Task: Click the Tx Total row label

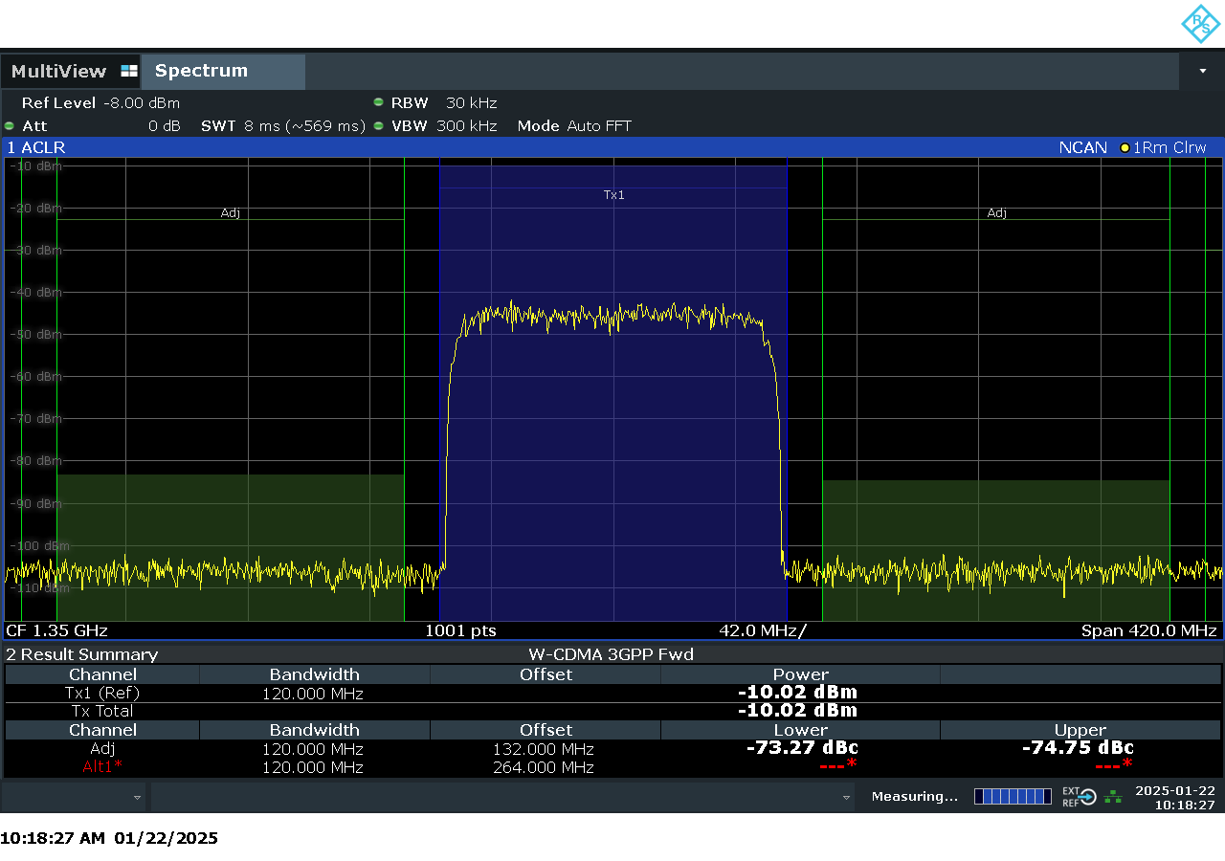Action: pyautogui.click(x=102, y=711)
